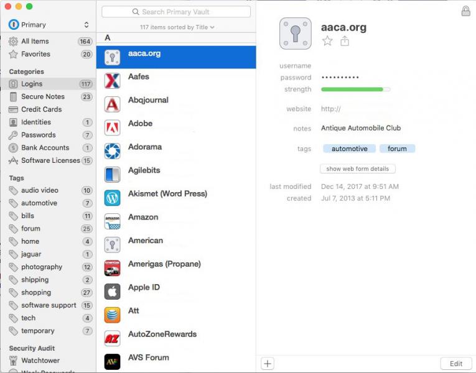Click the Agilebits icon in list
Image resolution: width=476 pixels, height=373 pixels.
tap(113, 174)
